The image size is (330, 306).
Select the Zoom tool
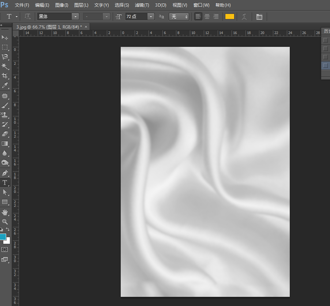5,221
